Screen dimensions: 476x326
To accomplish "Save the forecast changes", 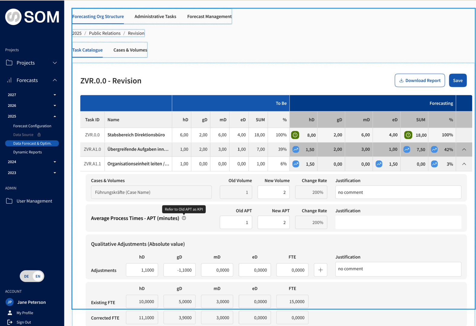I will pos(458,80).
